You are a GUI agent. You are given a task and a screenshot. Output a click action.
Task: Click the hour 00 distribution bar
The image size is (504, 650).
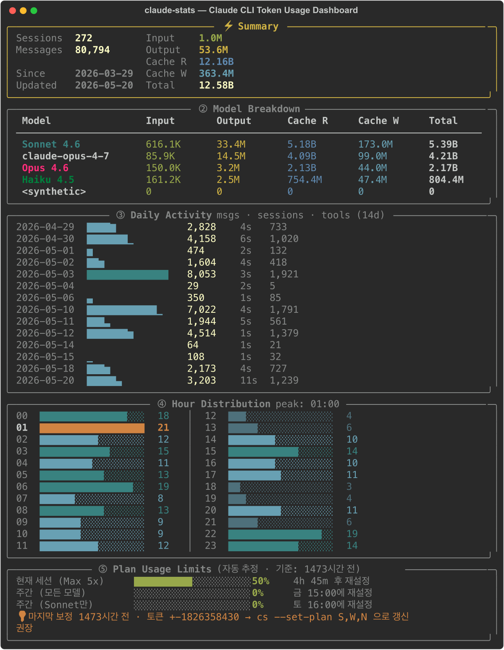pos(92,416)
